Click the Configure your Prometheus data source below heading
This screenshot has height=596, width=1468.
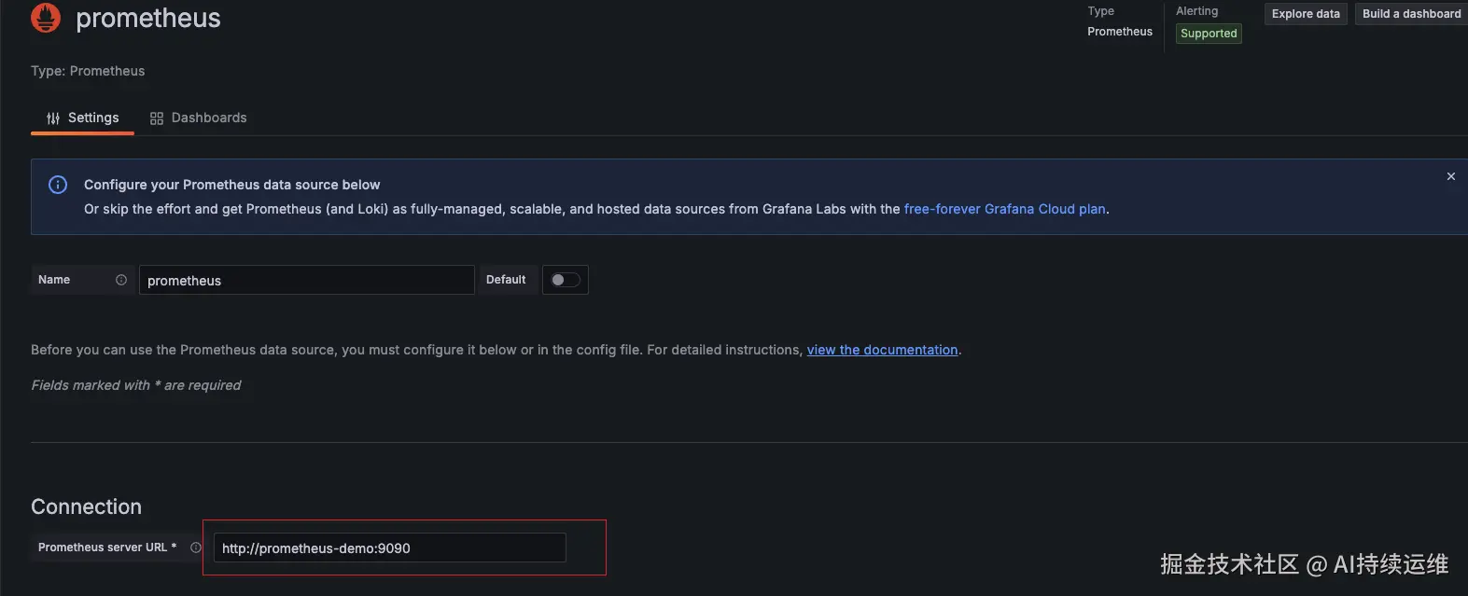[x=232, y=185]
